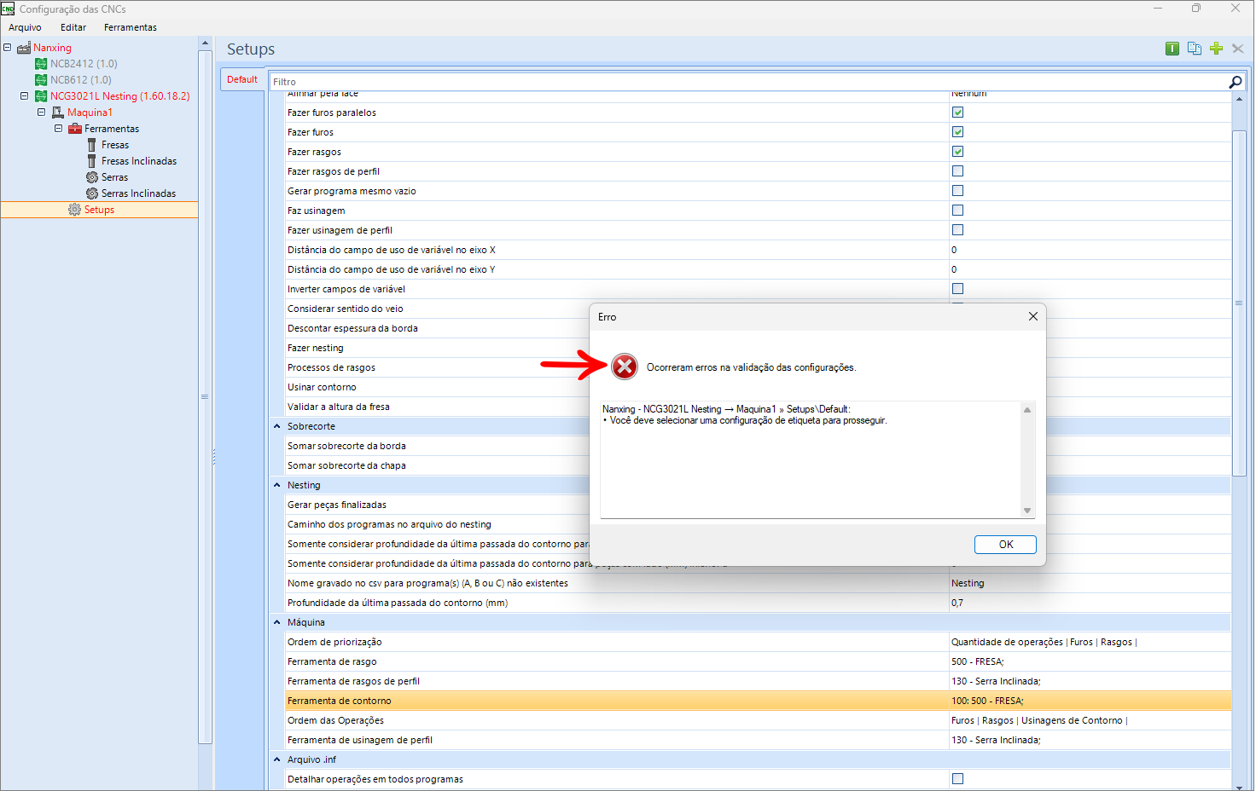This screenshot has height=791, width=1256.
Task: Collapse the Arquivo .inf section
Action: coord(277,759)
